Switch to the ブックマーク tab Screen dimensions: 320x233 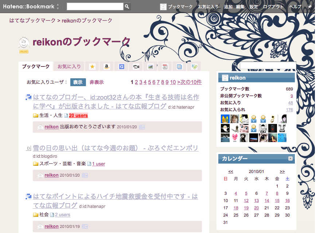pyautogui.click(x=36, y=67)
